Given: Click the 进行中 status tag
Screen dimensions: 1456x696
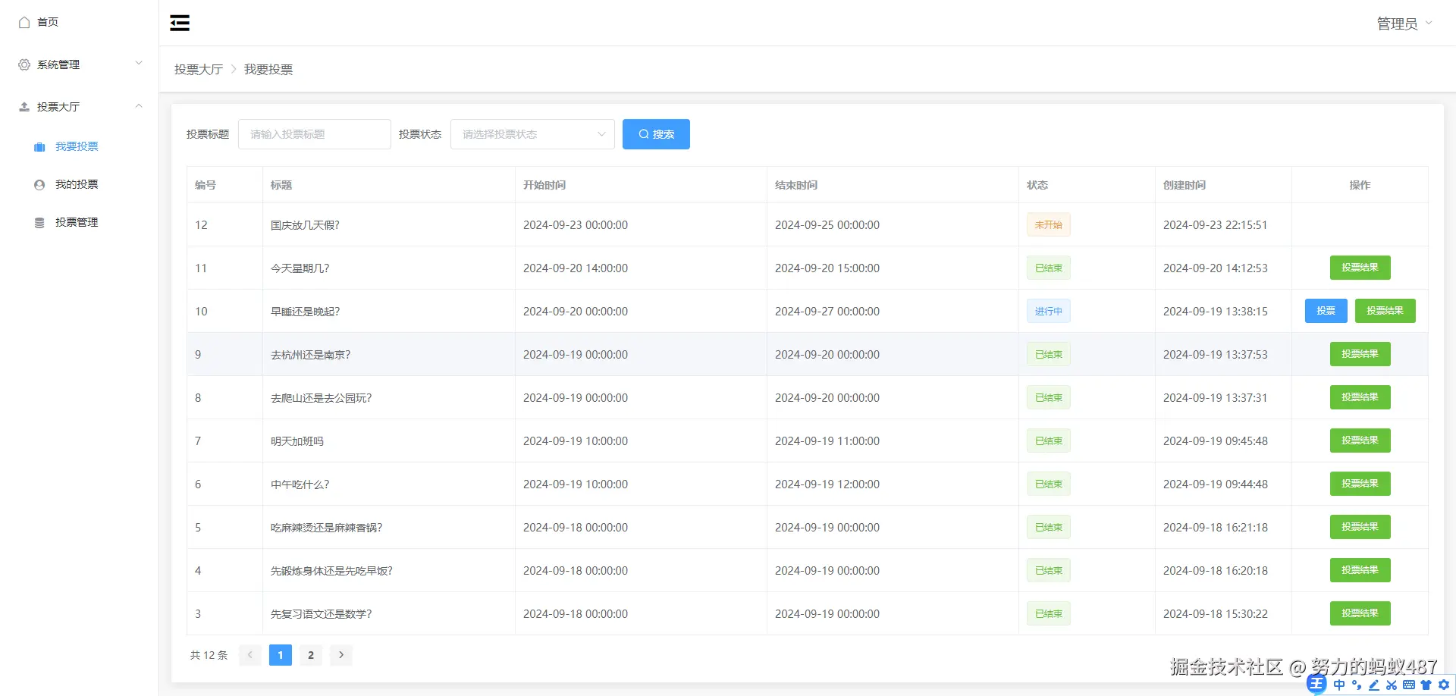Looking at the screenshot, I should point(1049,311).
